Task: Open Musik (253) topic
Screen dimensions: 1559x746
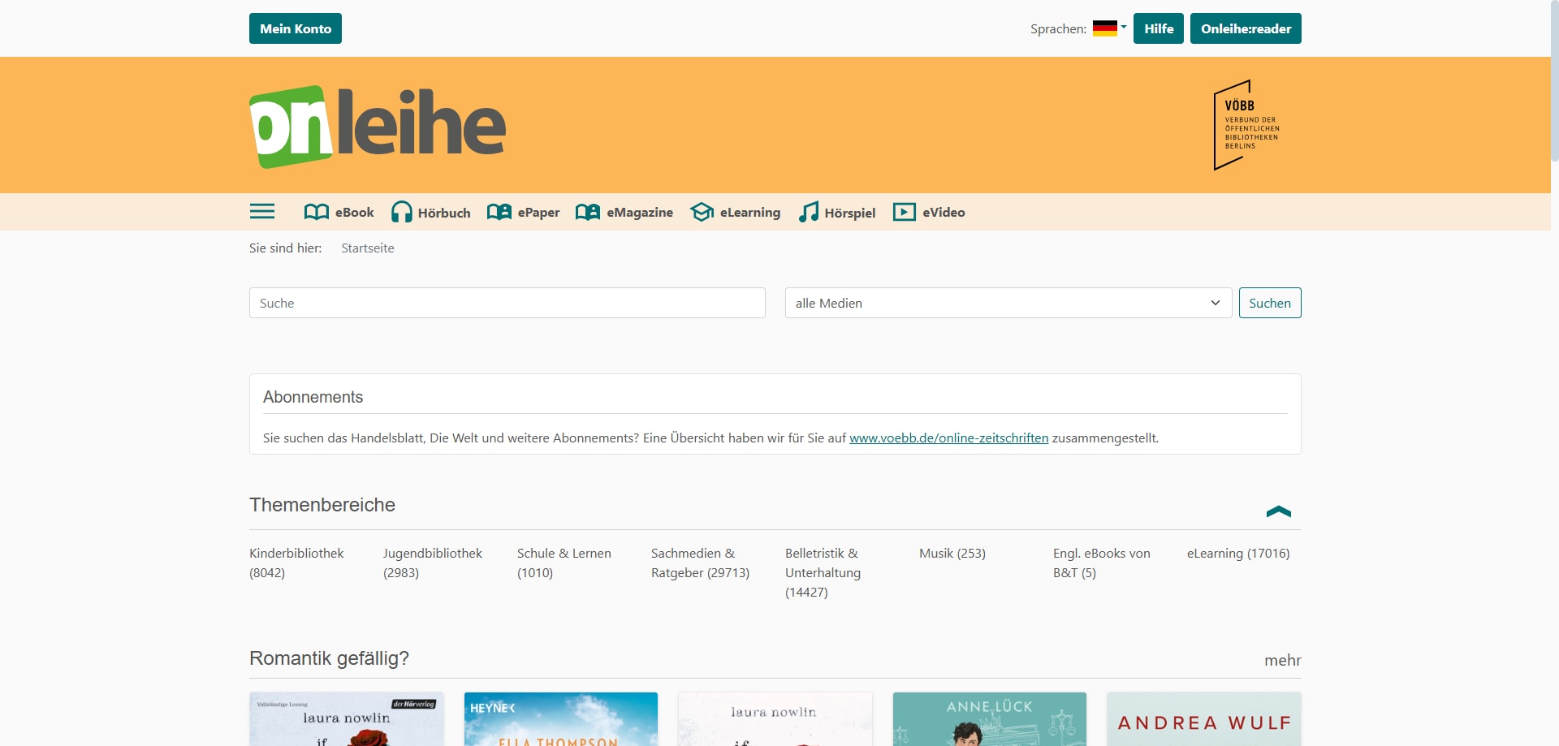Action: (952, 553)
